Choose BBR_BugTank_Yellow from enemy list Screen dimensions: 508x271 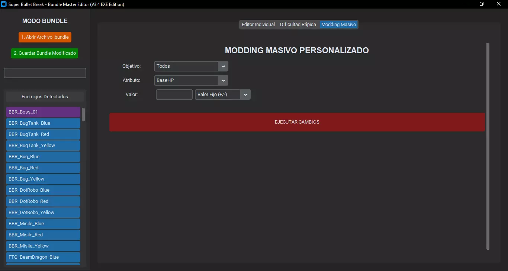(x=43, y=146)
